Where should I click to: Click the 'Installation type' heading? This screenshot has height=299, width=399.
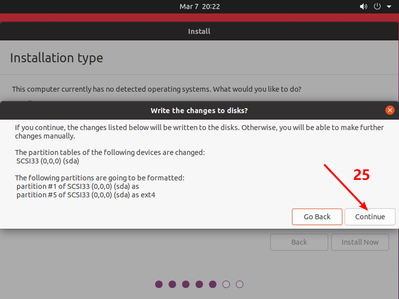click(56, 58)
